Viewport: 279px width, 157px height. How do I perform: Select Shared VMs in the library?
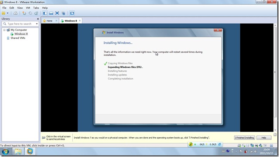[x=18, y=38]
